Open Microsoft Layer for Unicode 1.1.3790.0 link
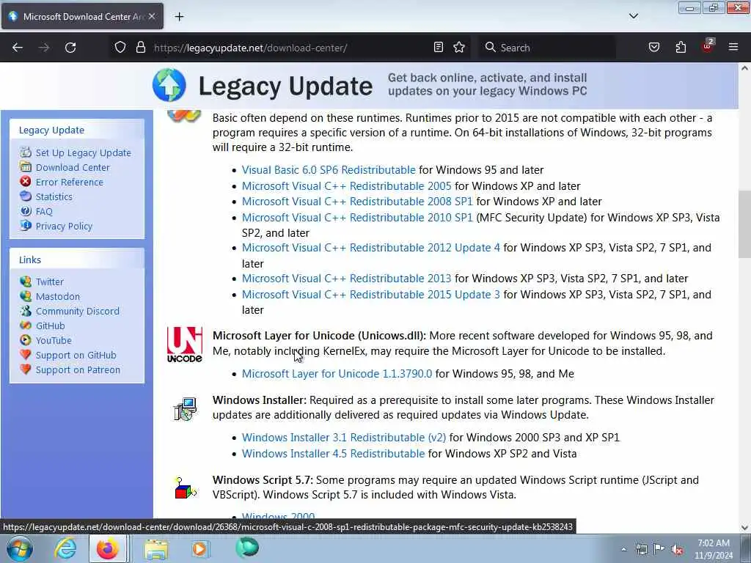The width and height of the screenshot is (751, 563). click(337, 373)
